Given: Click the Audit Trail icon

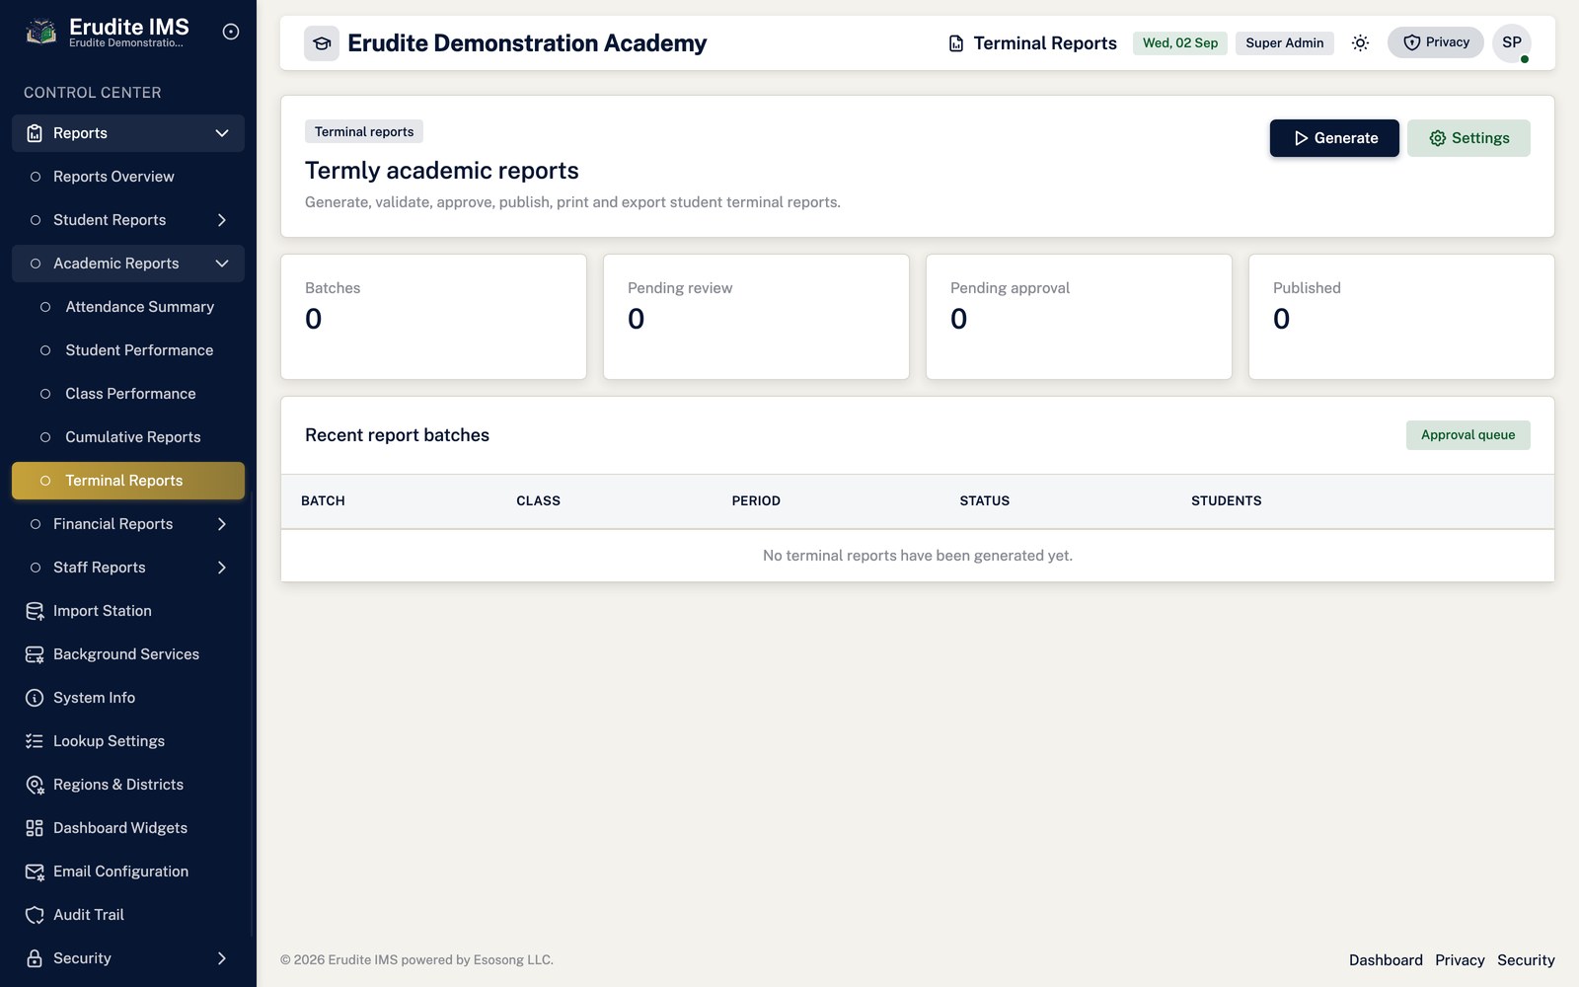Looking at the screenshot, I should (35, 915).
